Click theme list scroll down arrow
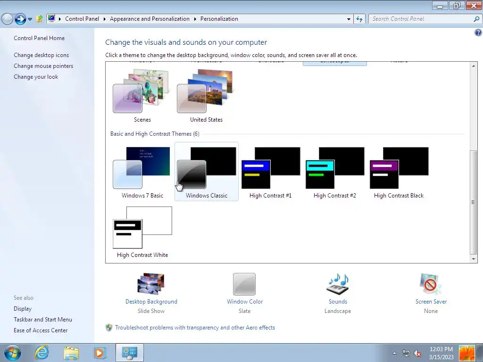 pyautogui.click(x=474, y=259)
